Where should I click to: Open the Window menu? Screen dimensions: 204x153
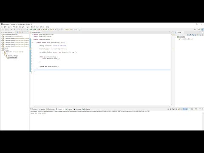tap(42, 27)
